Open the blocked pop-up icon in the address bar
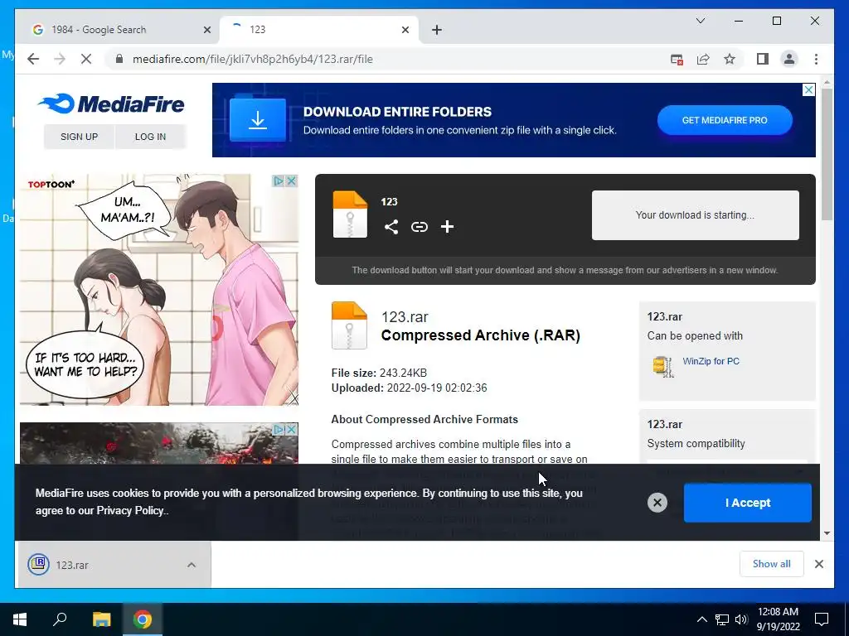The width and height of the screenshot is (849, 636). click(x=677, y=60)
